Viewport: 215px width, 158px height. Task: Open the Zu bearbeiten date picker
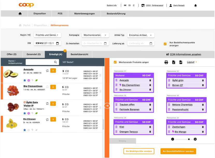pos(95,44)
